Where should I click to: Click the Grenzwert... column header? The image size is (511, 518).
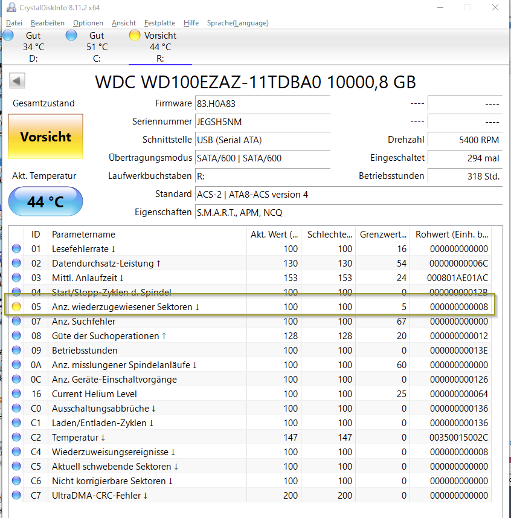382,235
